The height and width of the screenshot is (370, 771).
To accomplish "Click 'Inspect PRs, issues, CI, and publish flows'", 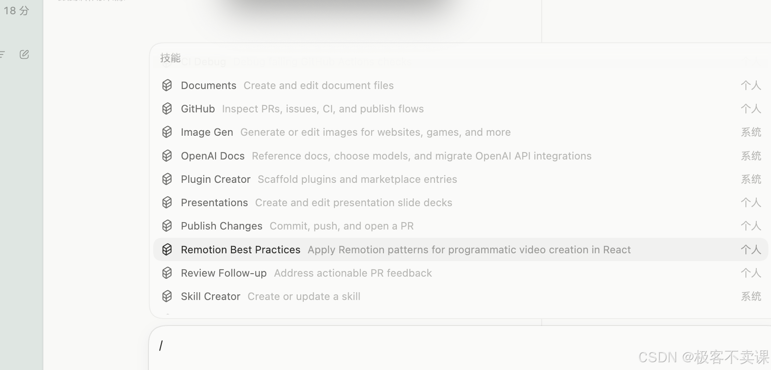I will point(323,109).
